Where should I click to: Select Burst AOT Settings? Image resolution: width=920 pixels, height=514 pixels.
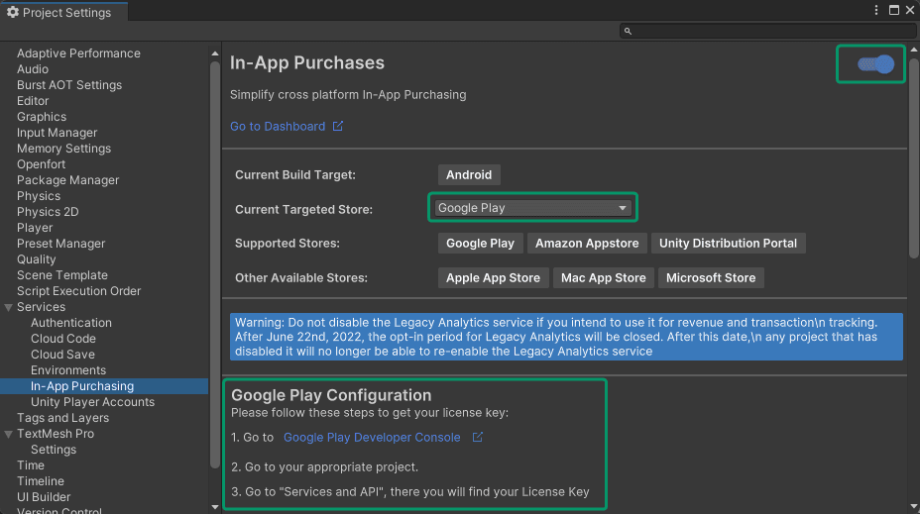(69, 85)
